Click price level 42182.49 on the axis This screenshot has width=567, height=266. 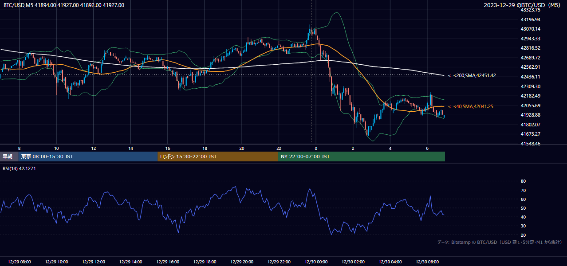point(530,96)
